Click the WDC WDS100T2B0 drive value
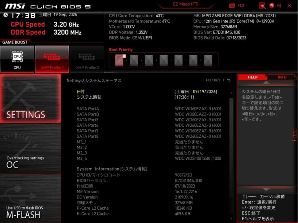 (198, 158)
